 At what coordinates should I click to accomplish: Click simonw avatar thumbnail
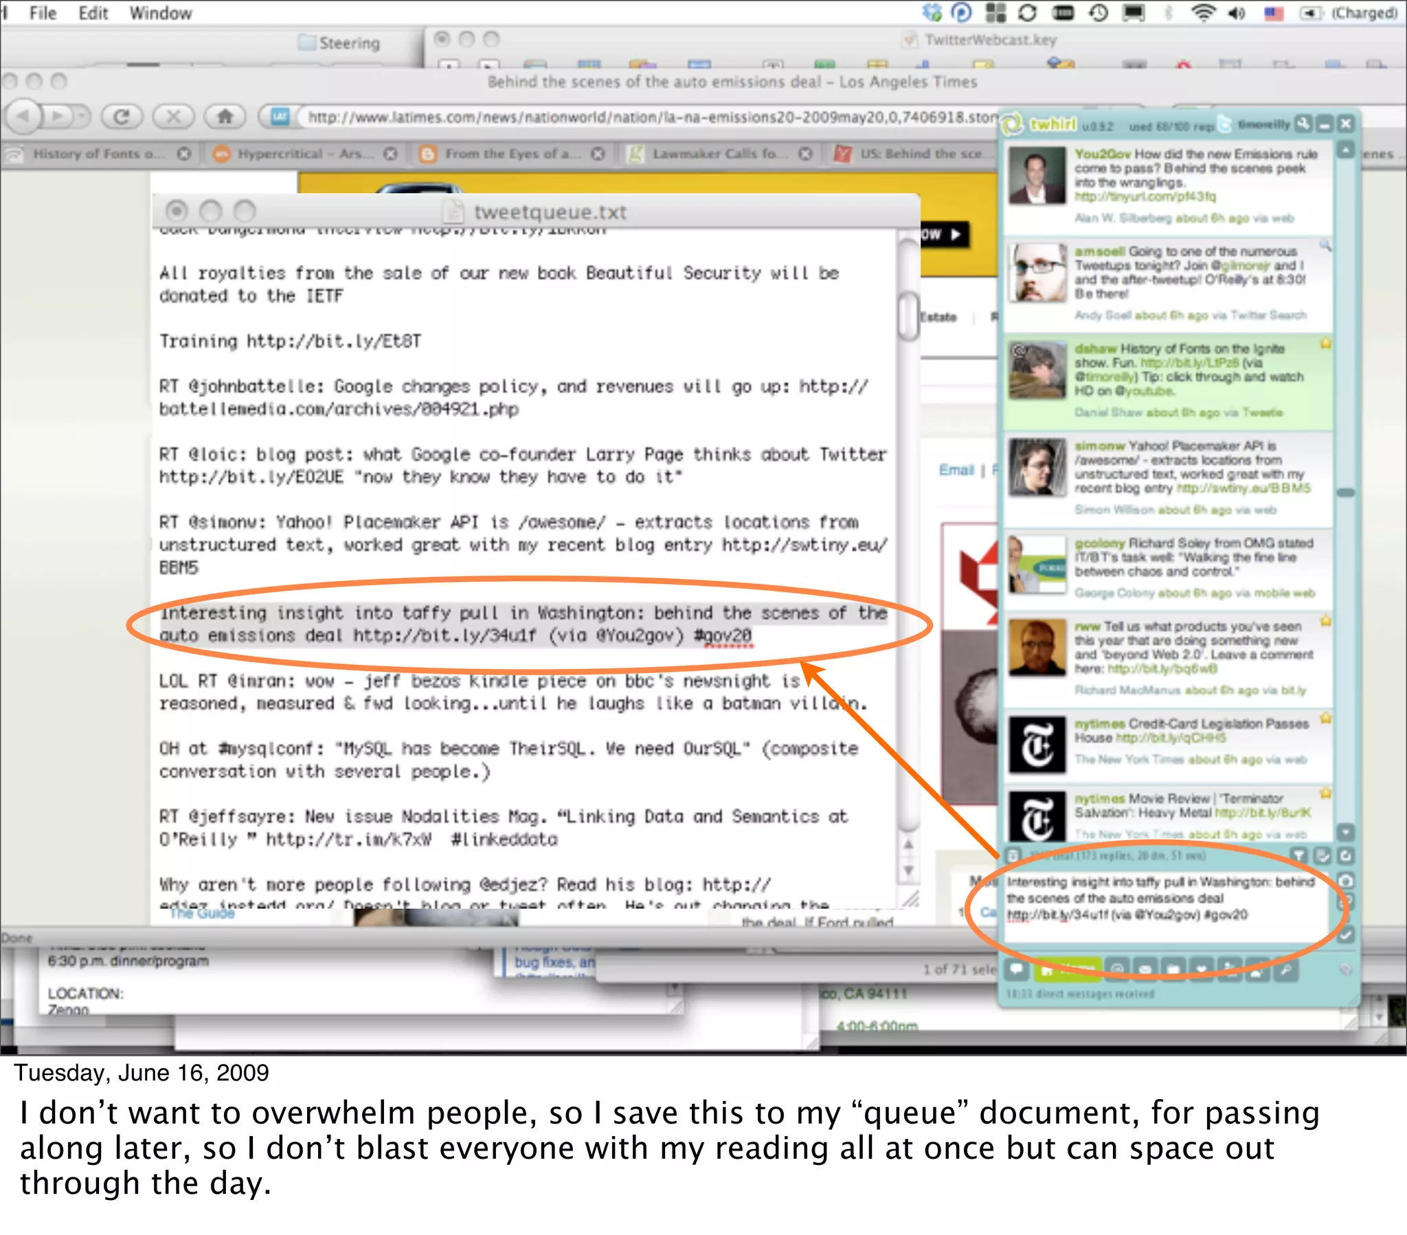(x=1037, y=468)
